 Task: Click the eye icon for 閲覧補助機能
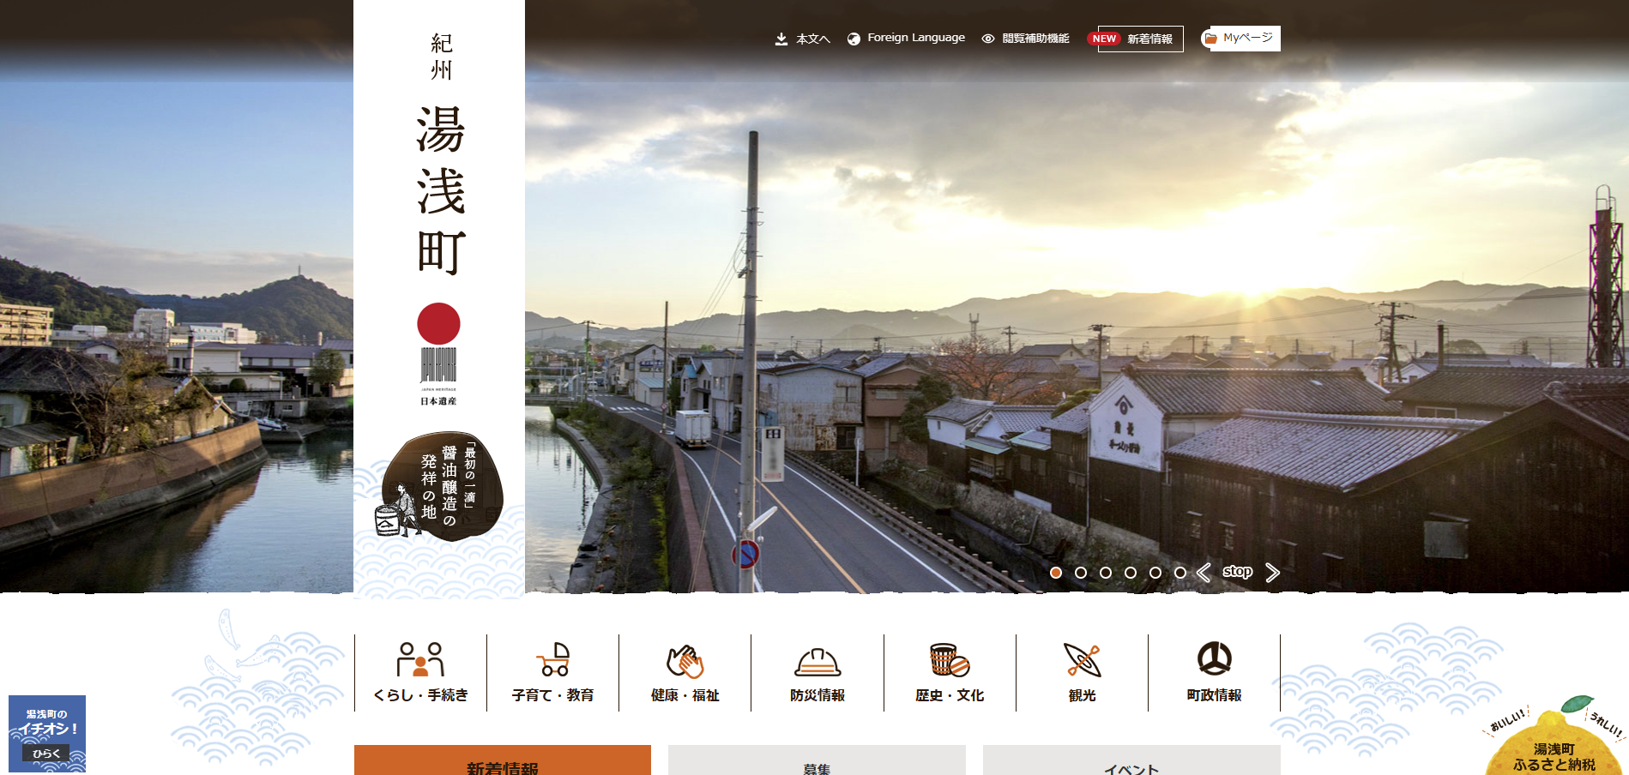click(988, 39)
